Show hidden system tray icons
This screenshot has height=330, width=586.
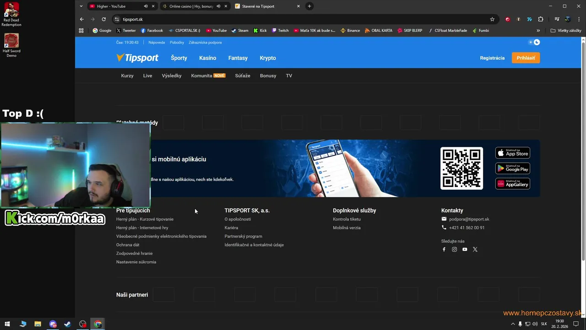[512, 324]
